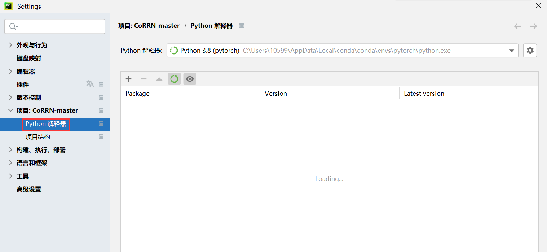Open the Python 3.8 (pytorch) interpreter dropdown
The width and height of the screenshot is (547, 252).
pos(342,51)
